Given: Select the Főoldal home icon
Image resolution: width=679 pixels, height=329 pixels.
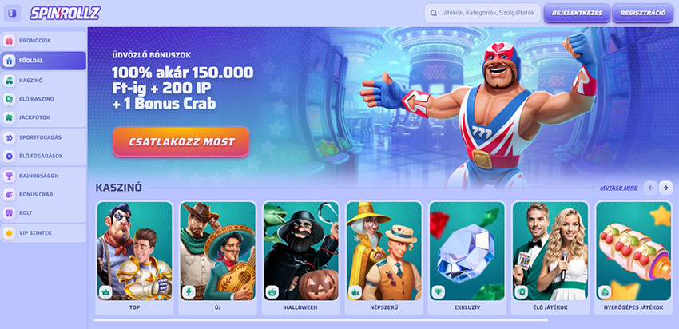Looking at the screenshot, I should click(9, 61).
